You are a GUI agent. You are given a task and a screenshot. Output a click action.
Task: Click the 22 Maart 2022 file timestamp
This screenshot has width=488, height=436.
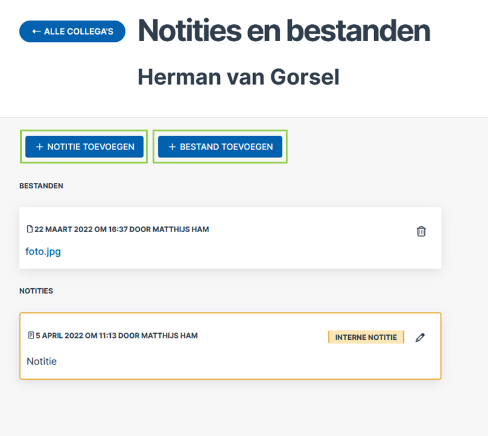pyautogui.click(x=122, y=230)
